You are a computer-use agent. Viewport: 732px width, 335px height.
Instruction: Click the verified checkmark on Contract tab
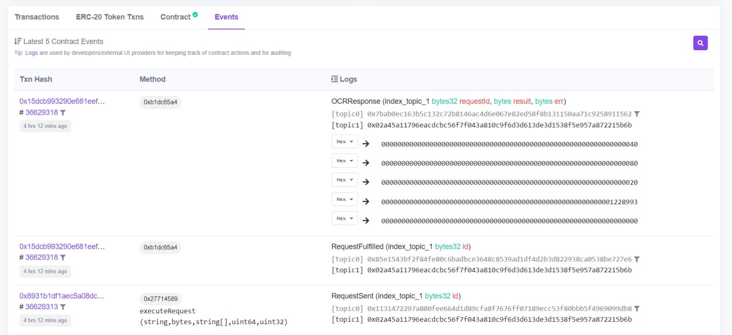195,15
